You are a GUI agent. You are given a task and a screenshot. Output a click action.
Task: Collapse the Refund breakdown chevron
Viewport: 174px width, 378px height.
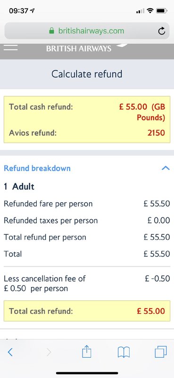click(166, 168)
